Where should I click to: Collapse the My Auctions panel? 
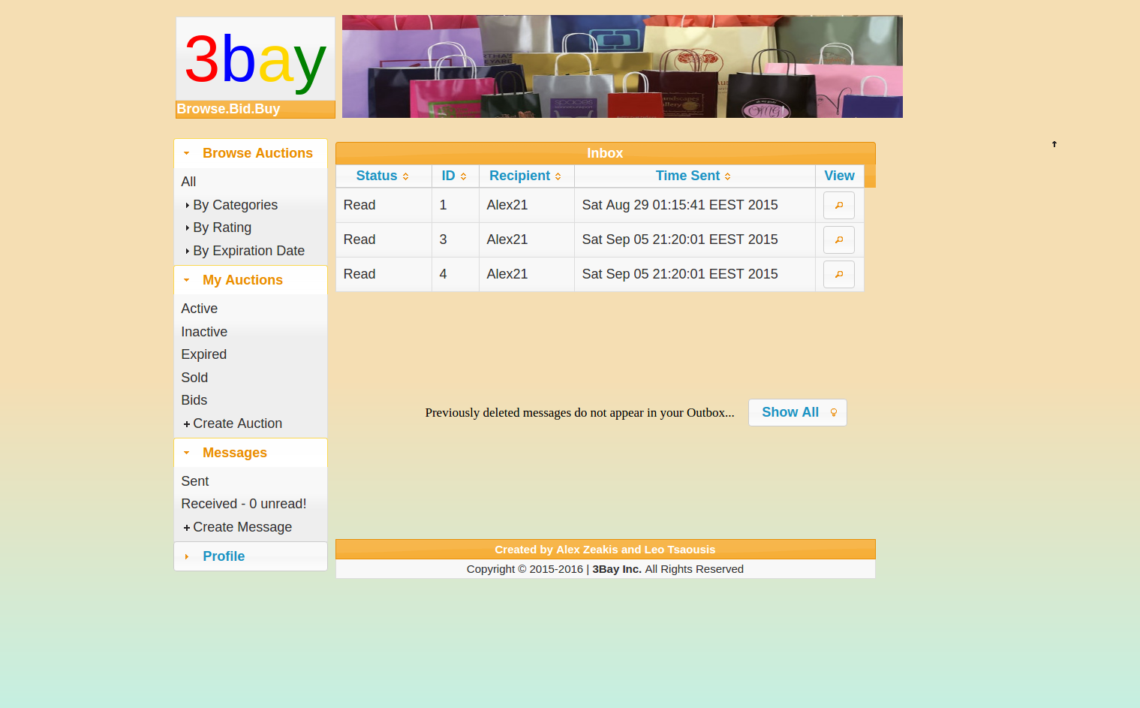pos(251,280)
